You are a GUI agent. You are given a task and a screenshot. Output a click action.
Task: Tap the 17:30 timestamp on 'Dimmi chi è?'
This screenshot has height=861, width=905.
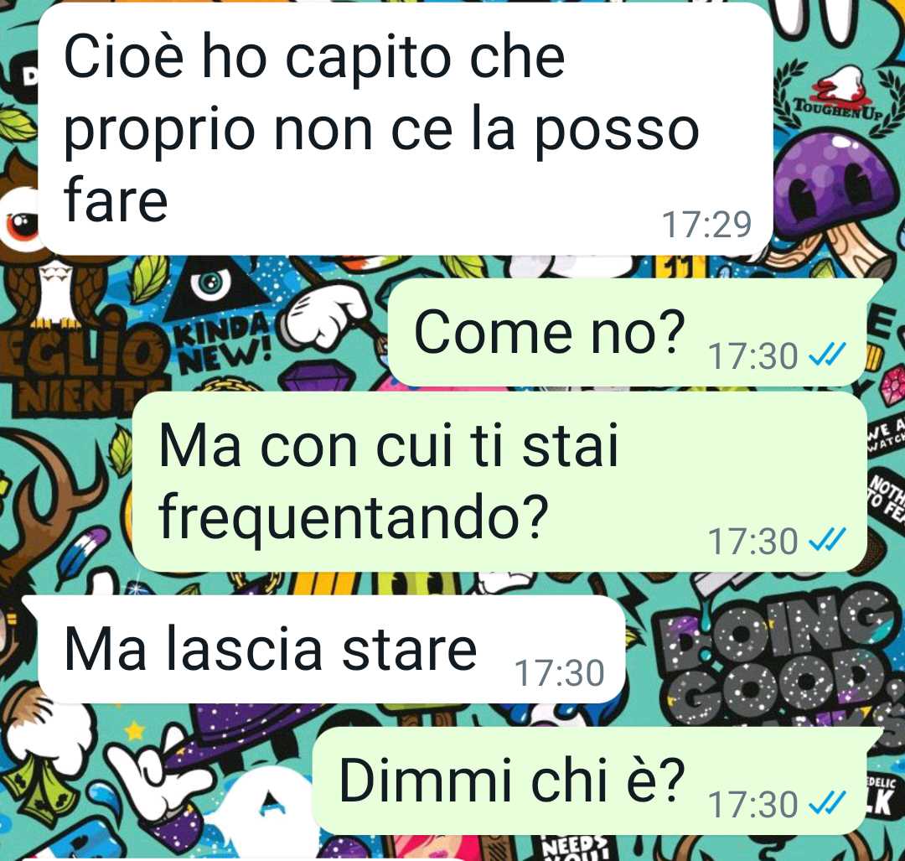click(752, 805)
